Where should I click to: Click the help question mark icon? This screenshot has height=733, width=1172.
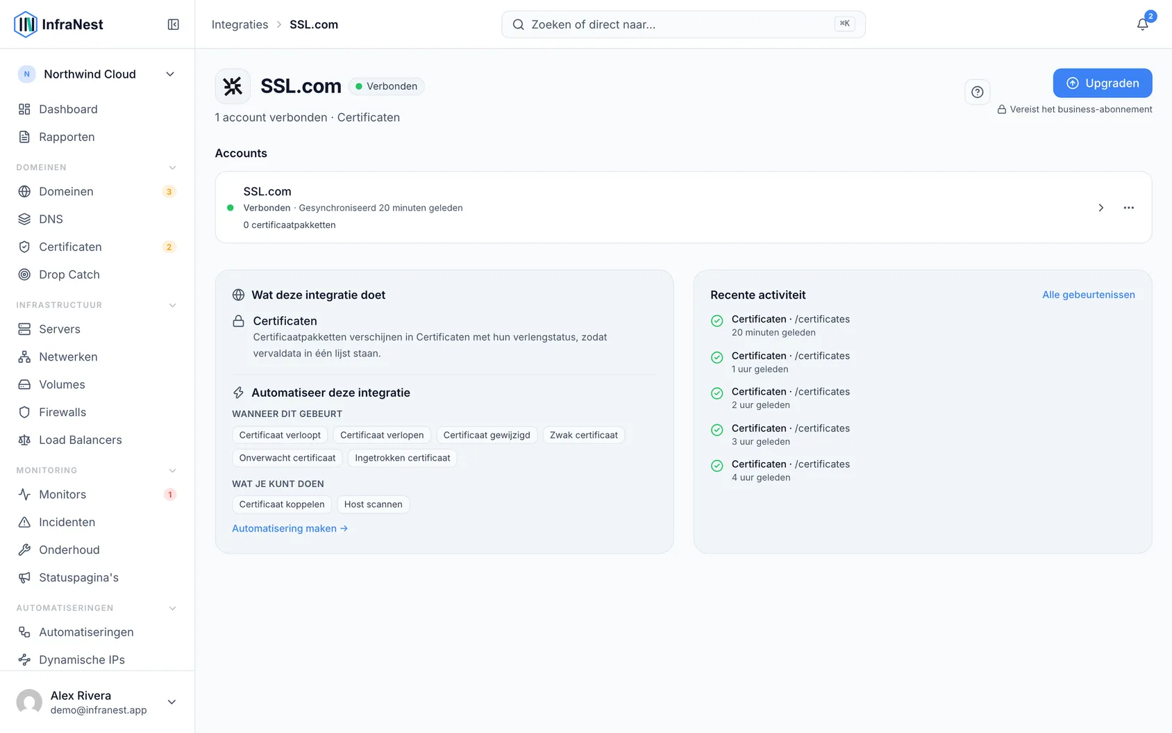(x=978, y=92)
